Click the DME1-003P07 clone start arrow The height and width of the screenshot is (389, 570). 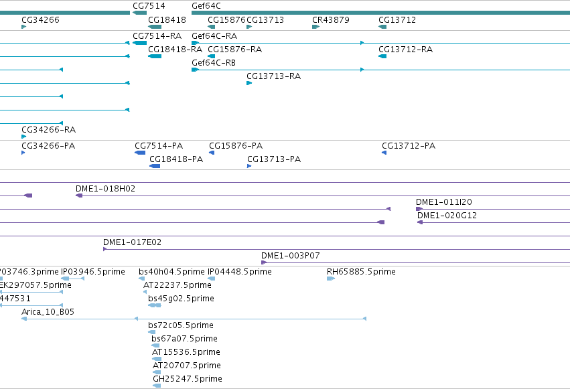point(264,262)
